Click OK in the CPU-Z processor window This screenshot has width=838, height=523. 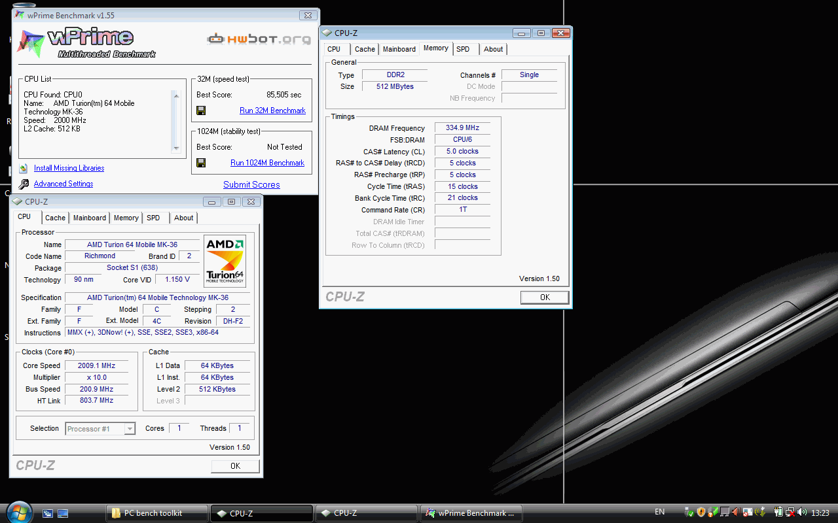(235, 466)
